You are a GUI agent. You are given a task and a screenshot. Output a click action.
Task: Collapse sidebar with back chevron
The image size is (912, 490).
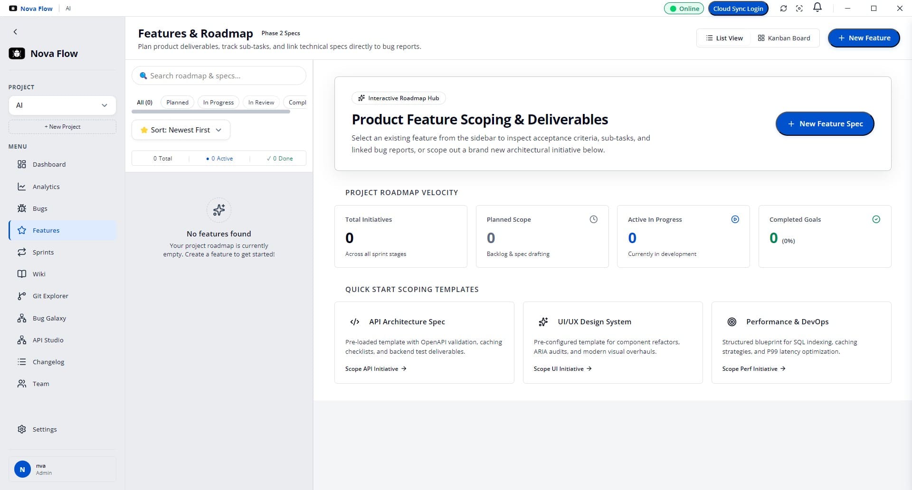[15, 32]
